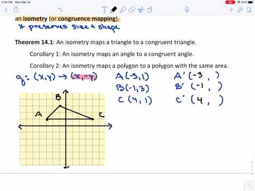
Task: Tap vertex label 'C' on the graph
Action: click(x=101, y=115)
